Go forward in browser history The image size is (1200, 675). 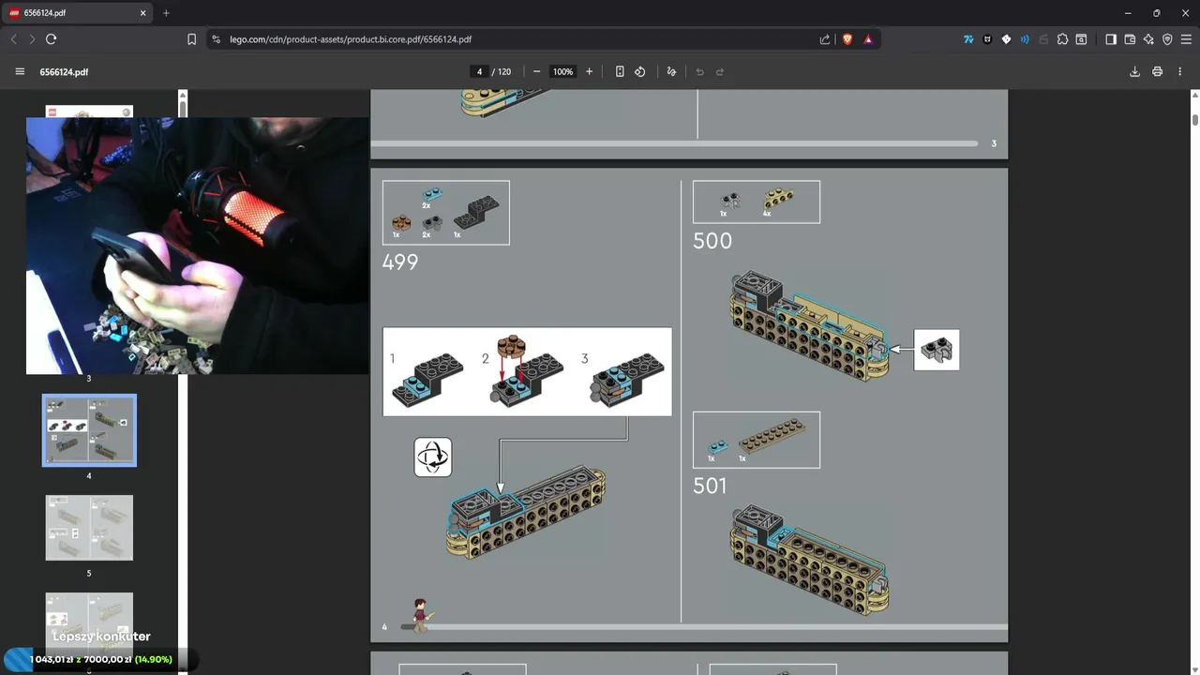click(x=32, y=39)
